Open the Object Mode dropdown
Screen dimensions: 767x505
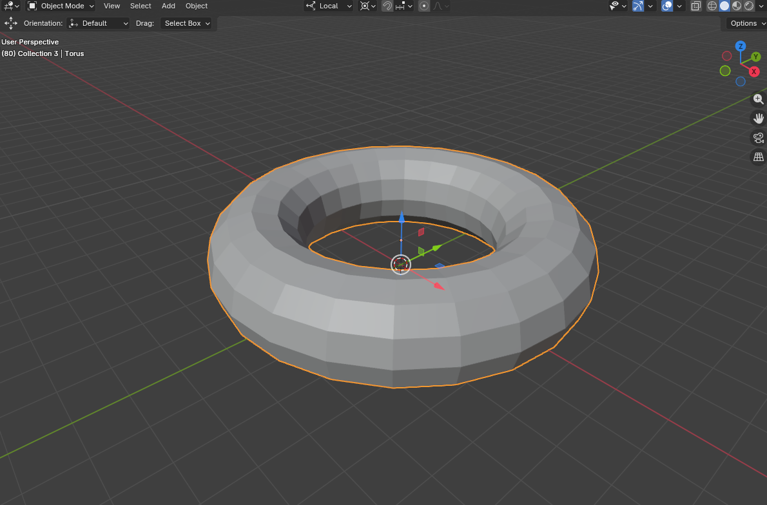pos(60,6)
